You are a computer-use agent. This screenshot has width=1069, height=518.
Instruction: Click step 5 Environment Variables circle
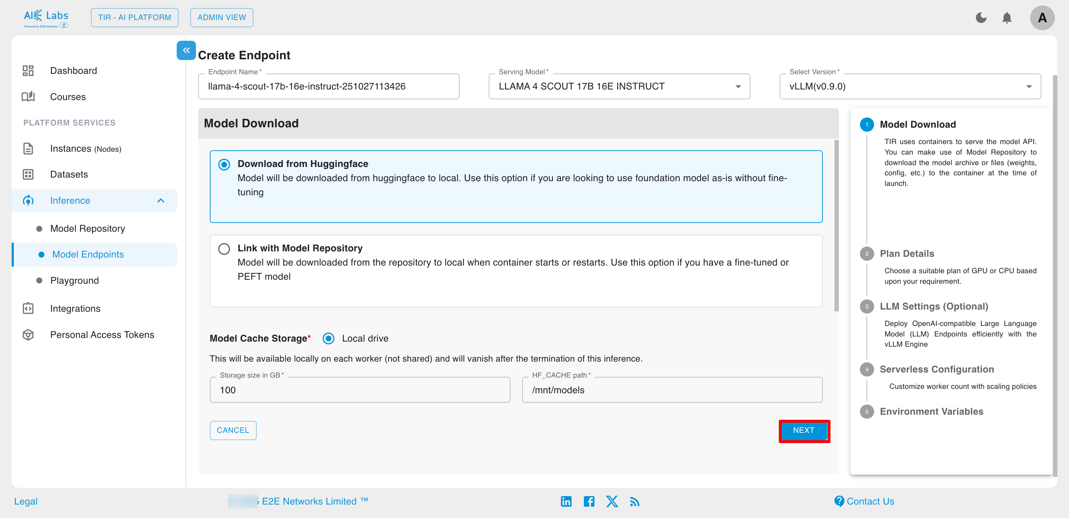click(866, 411)
